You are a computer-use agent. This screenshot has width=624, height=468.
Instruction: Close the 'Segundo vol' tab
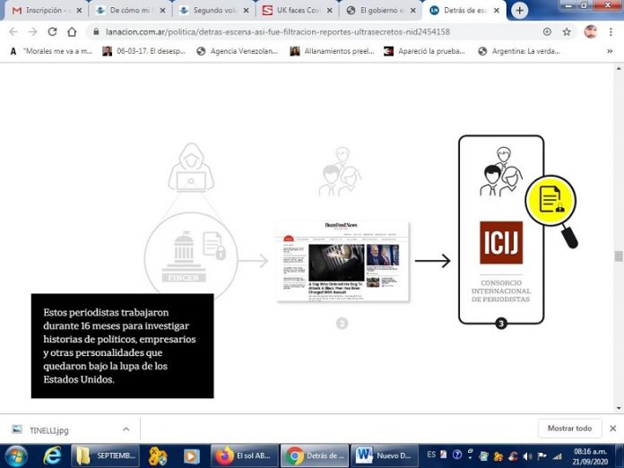(x=246, y=11)
